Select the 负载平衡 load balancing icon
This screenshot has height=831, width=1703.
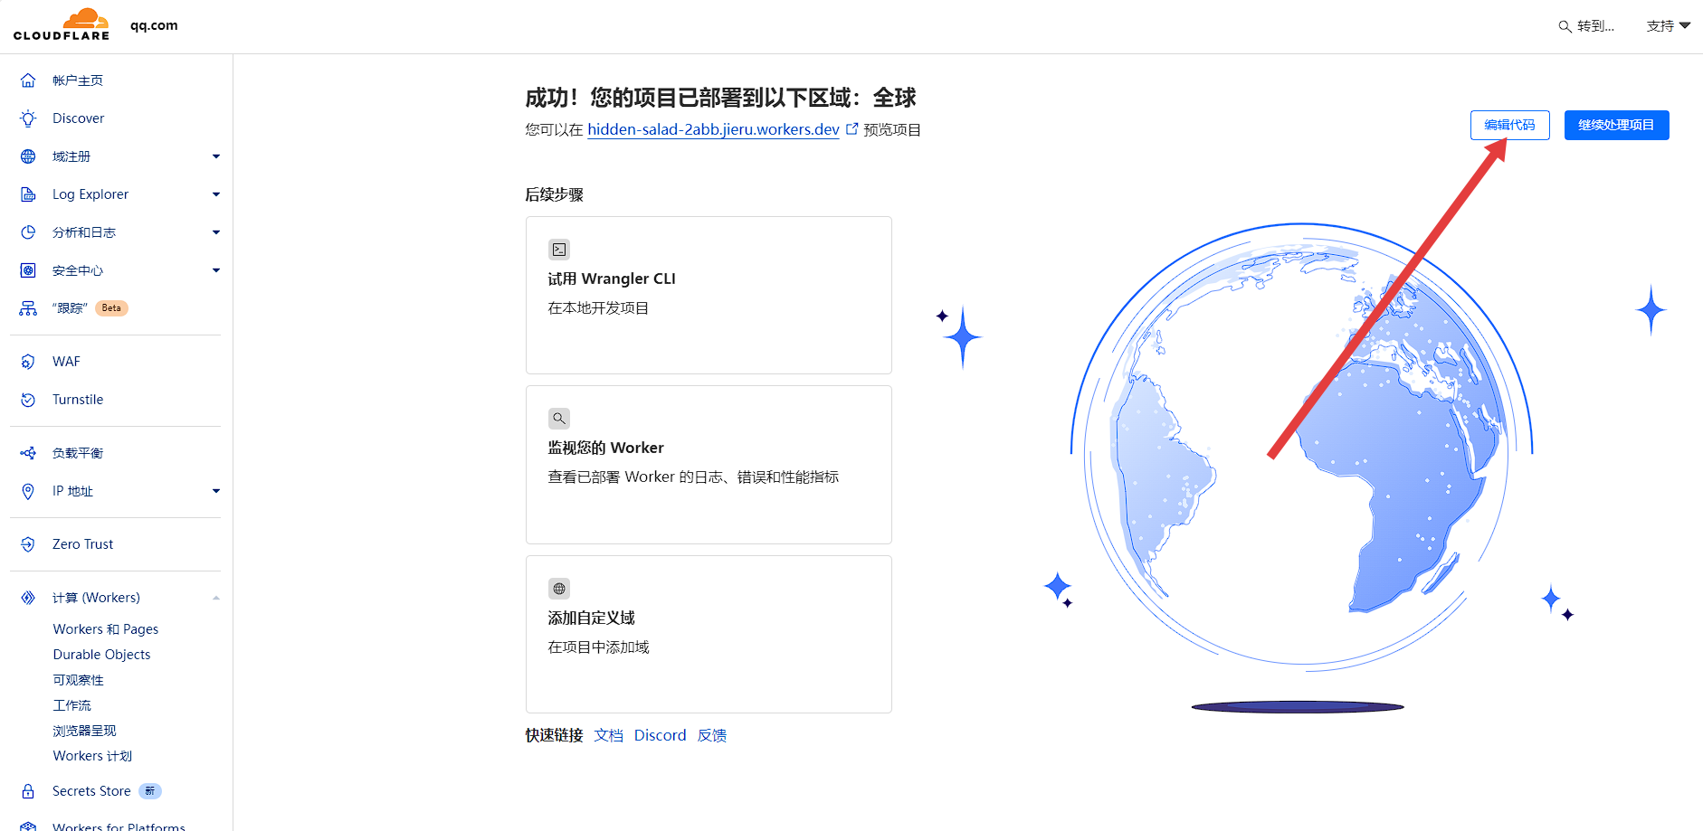(x=27, y=452)
